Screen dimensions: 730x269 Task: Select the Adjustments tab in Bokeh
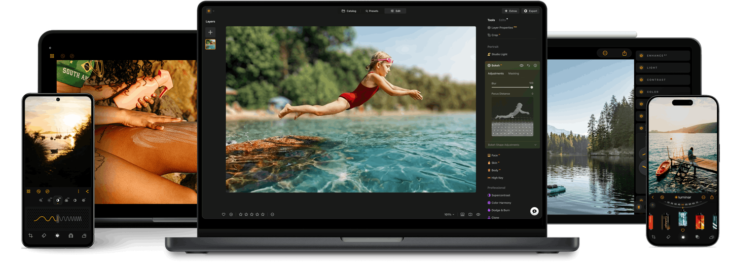tap(496, 73)
